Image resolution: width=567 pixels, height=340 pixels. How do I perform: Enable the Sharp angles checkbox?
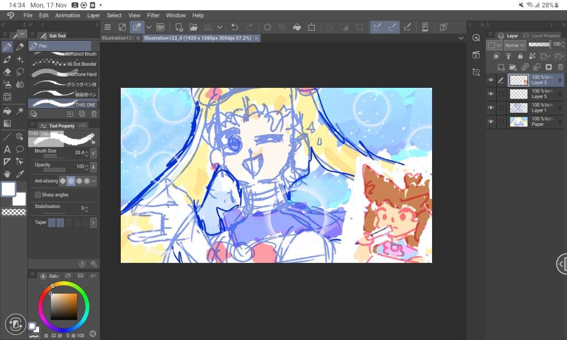pos(37,195)
